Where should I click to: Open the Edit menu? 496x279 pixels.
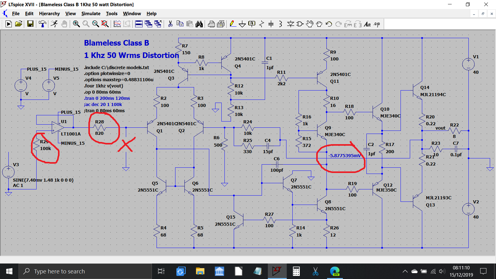click(29, 14)
